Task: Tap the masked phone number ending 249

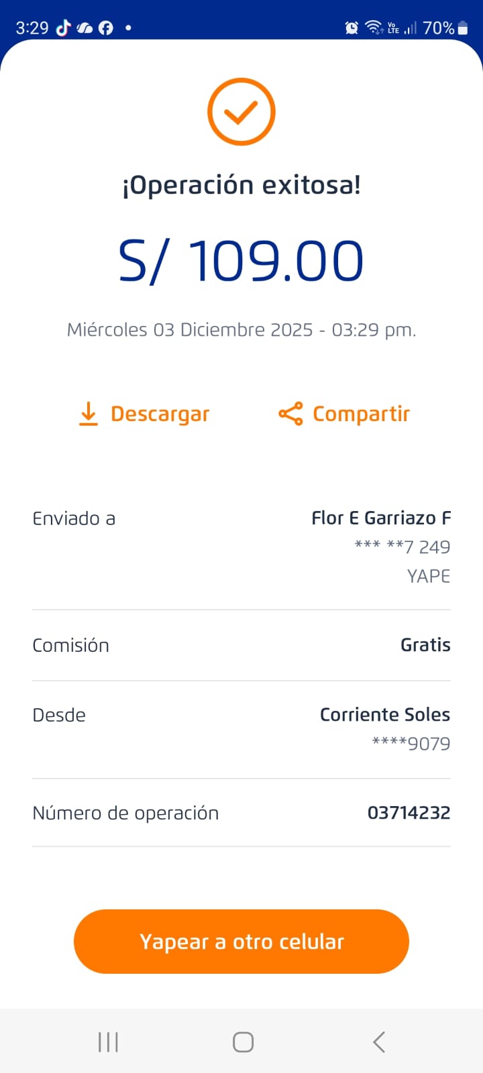Action: 402,547
